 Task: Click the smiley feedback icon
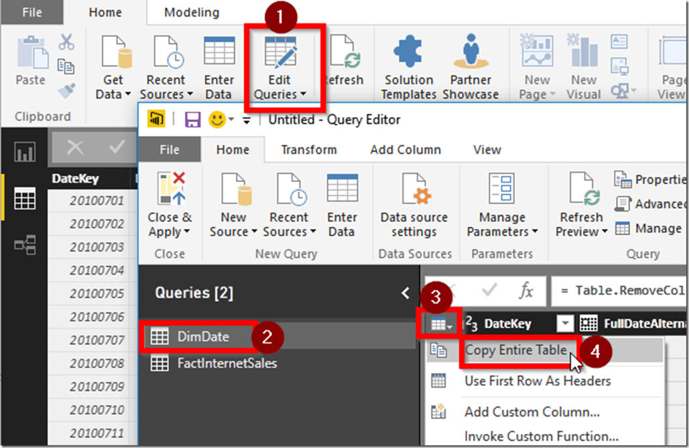coord(217,119)
